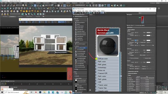Viewport: 168px width, 94px height.
Task: Click Erase in Corona render window
Action: coord(48,22)
